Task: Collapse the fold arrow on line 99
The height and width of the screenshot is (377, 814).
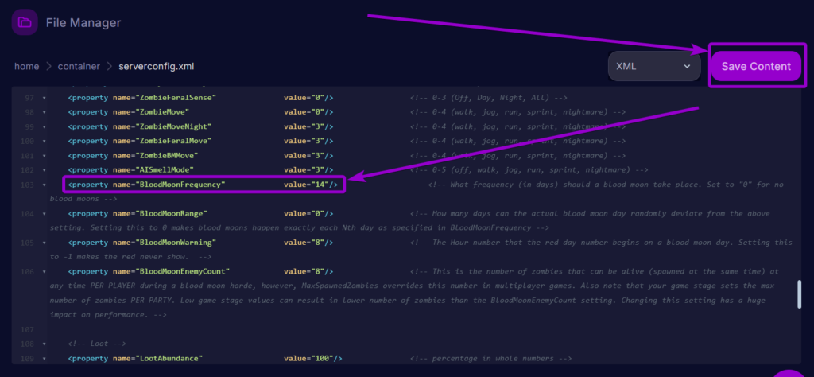Action: click(x=44, y=126)
